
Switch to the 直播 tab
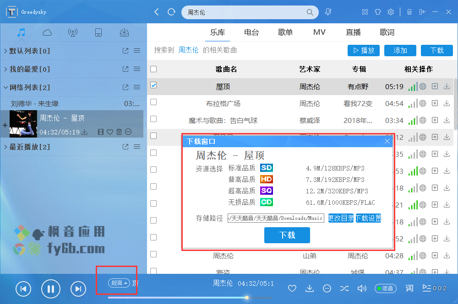pyautogui.click(x=353, y=32)
